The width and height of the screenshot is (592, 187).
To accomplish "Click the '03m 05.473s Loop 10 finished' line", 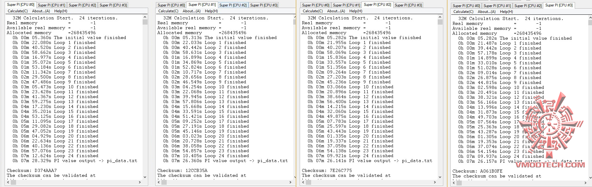I will [x=56, y=87].
